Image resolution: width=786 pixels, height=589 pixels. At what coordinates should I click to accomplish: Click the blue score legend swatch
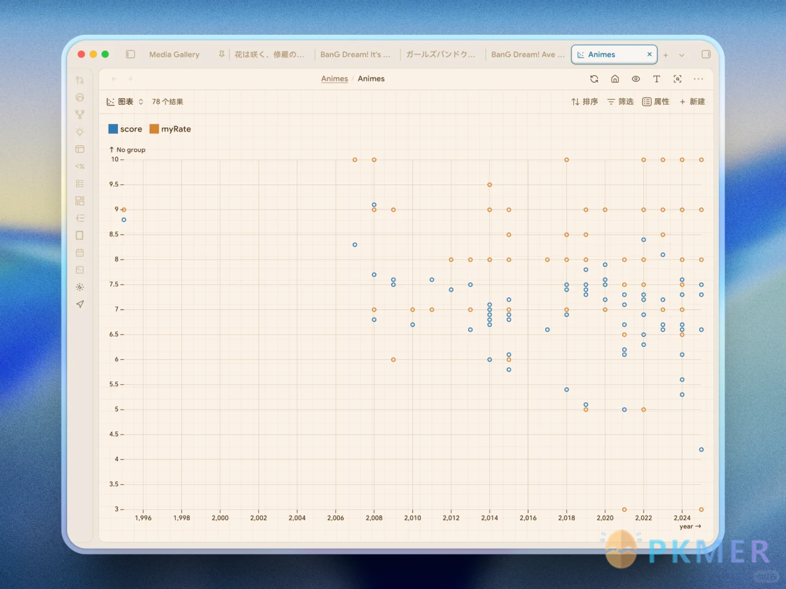pos(113,129)
